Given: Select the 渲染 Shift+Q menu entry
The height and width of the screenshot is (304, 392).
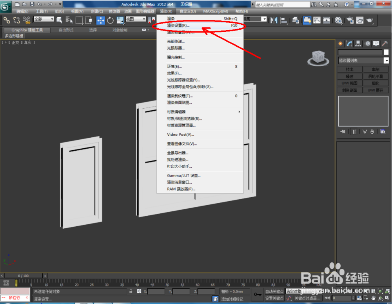Looking at the screenshot, I should [200, 18].
